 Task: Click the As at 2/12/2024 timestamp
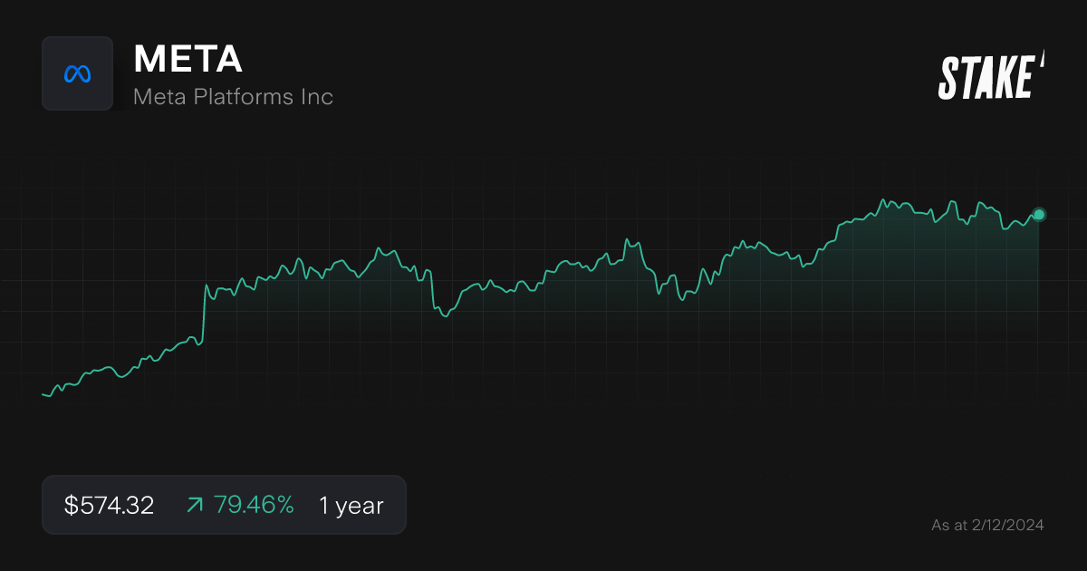(x=988, y=525)
